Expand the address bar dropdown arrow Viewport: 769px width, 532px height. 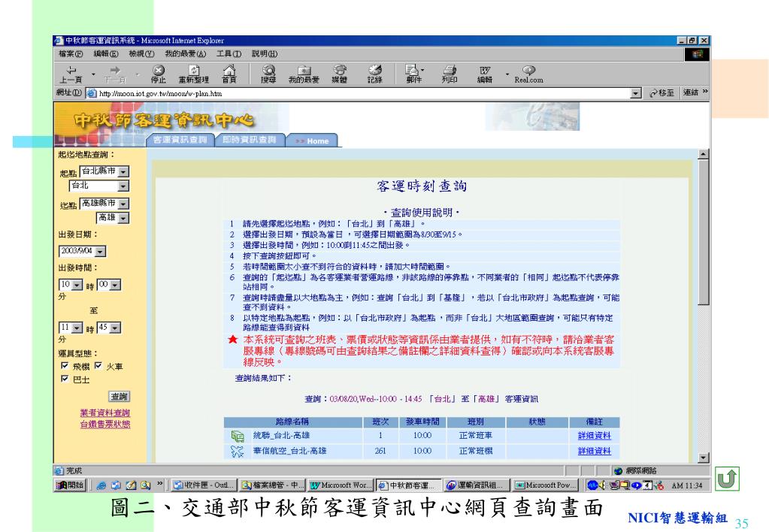pos(636,93)
